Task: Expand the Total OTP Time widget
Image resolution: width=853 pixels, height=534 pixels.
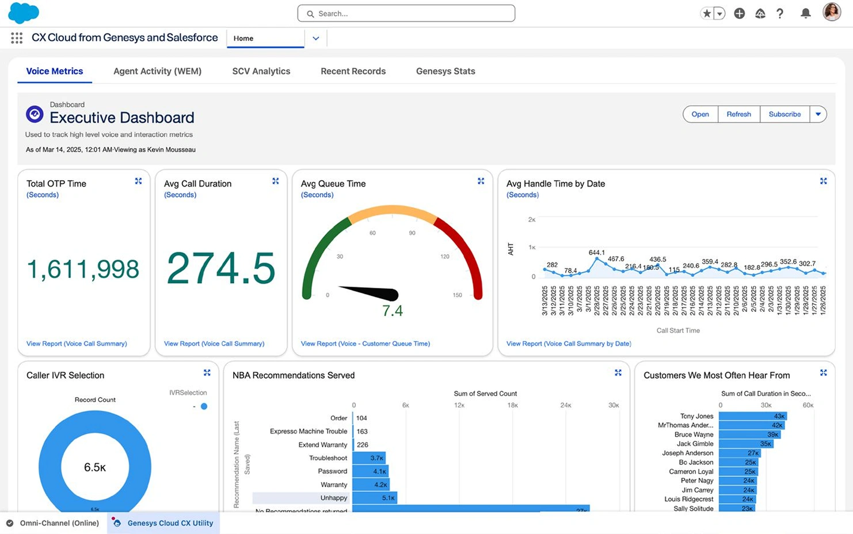Action: tap(139, 181)
